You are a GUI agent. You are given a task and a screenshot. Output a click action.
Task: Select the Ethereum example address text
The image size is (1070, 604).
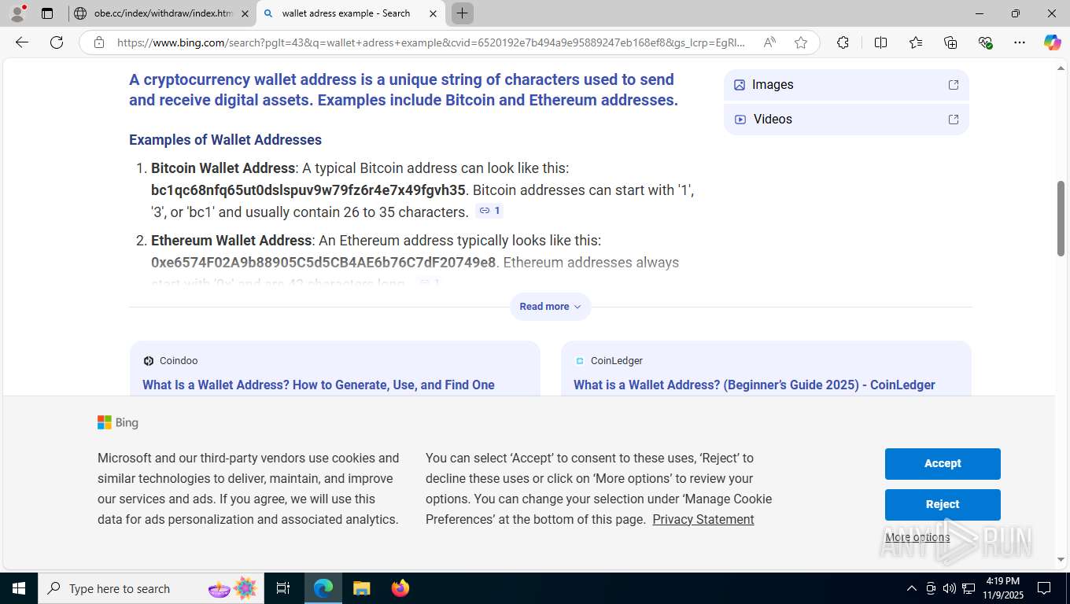323,263
